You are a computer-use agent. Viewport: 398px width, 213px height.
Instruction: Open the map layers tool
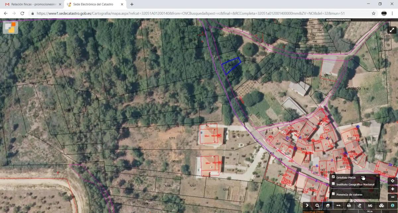328,205
